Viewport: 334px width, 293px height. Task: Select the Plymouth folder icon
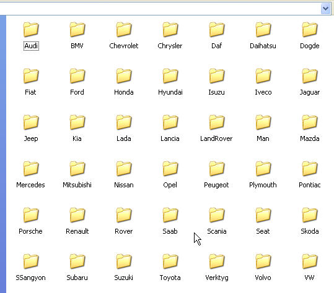[x=263, y=168]
